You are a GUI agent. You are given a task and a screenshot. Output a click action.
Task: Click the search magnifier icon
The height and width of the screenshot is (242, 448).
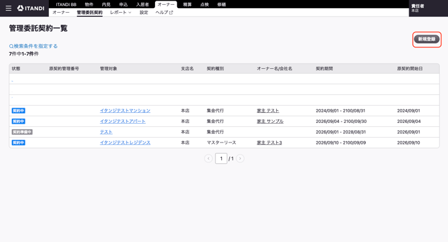(11, 46)
